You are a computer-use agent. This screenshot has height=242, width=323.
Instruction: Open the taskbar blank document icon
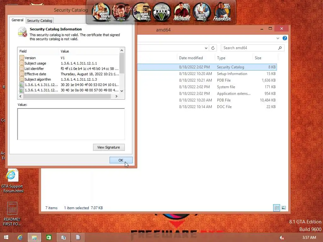(78, 237)
